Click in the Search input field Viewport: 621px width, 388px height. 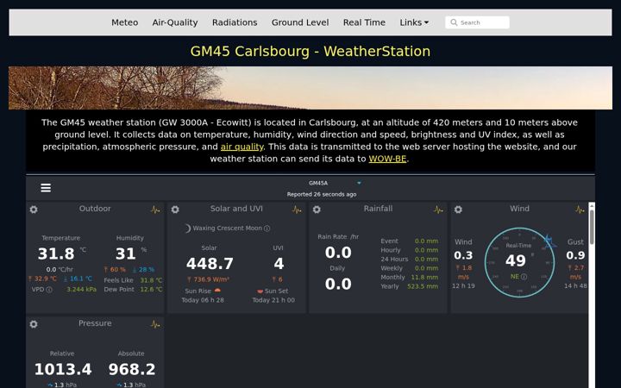tap(477, 22)
